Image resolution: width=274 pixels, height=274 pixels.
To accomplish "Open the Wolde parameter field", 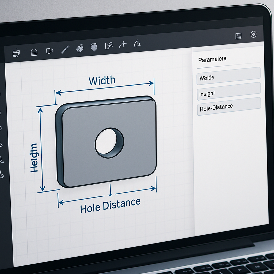I will (x=228, y=78).
